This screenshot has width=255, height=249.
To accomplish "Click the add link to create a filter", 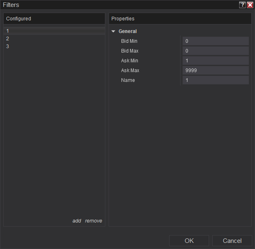I will point(76,221).
